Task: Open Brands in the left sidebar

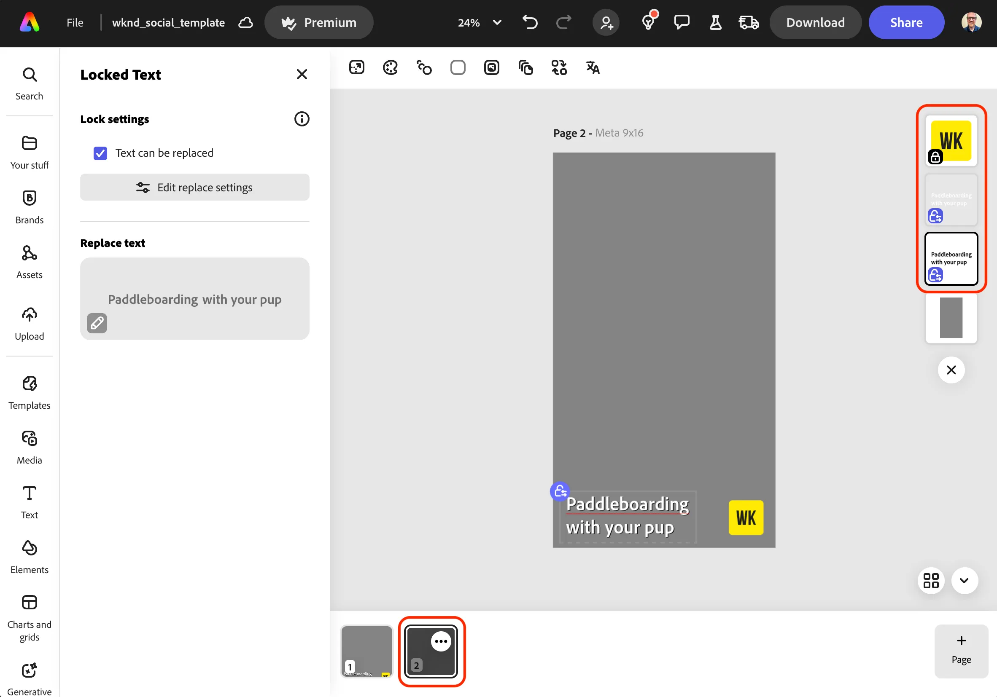Action: pos(30,207)
